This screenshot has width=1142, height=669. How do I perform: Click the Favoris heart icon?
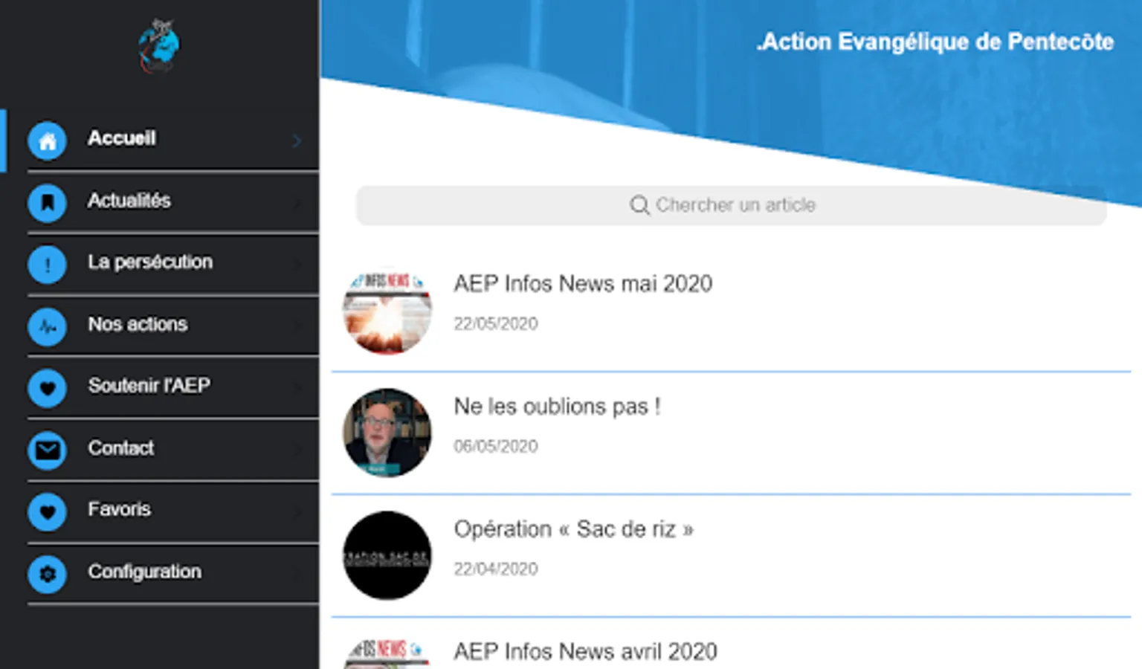point(48,511)
